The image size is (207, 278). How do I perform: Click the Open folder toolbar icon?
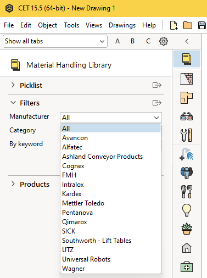[188, 25]
